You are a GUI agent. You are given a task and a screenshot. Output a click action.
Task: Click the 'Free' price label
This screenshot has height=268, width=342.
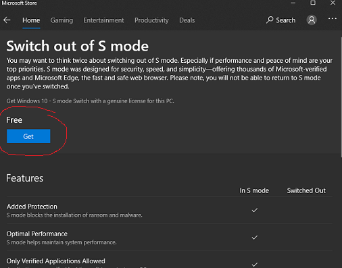[x=14, y=120]
